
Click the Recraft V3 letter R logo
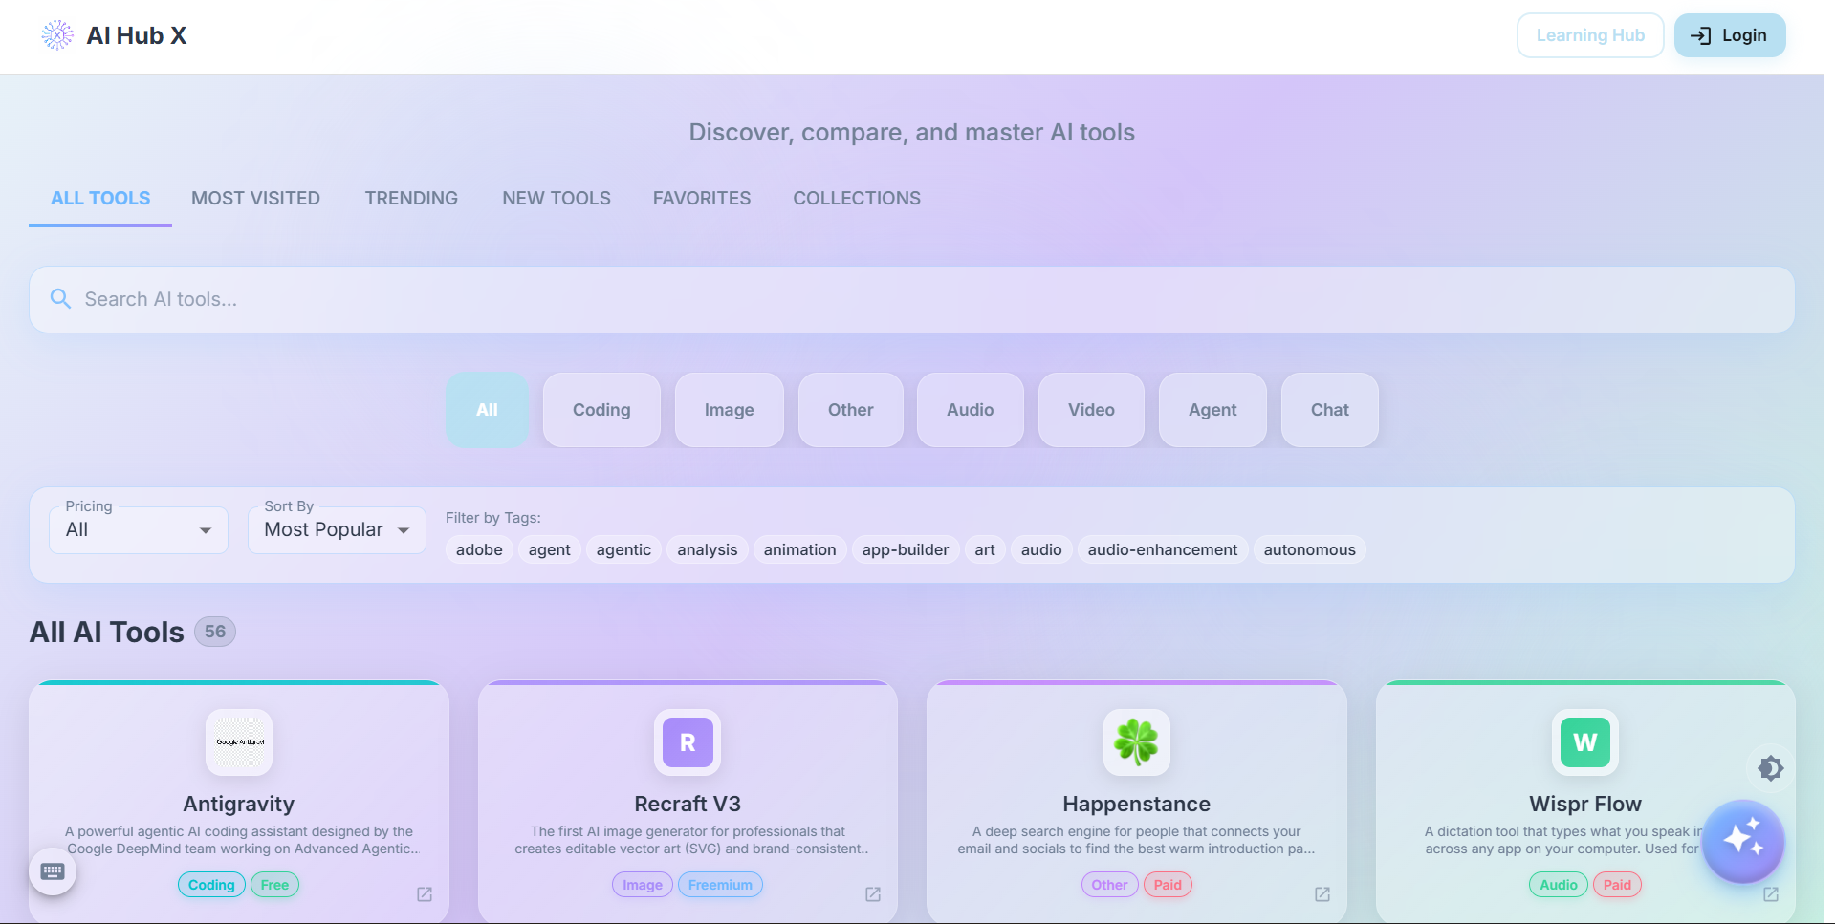coord(687,742)
